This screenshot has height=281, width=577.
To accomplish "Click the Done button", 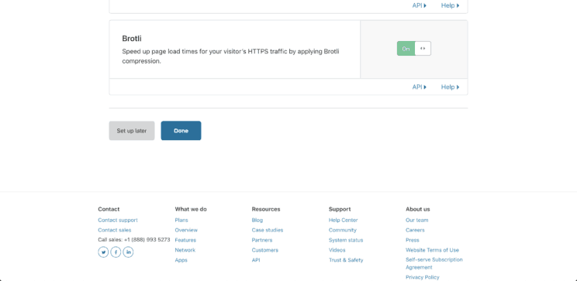I will [181, 131].
